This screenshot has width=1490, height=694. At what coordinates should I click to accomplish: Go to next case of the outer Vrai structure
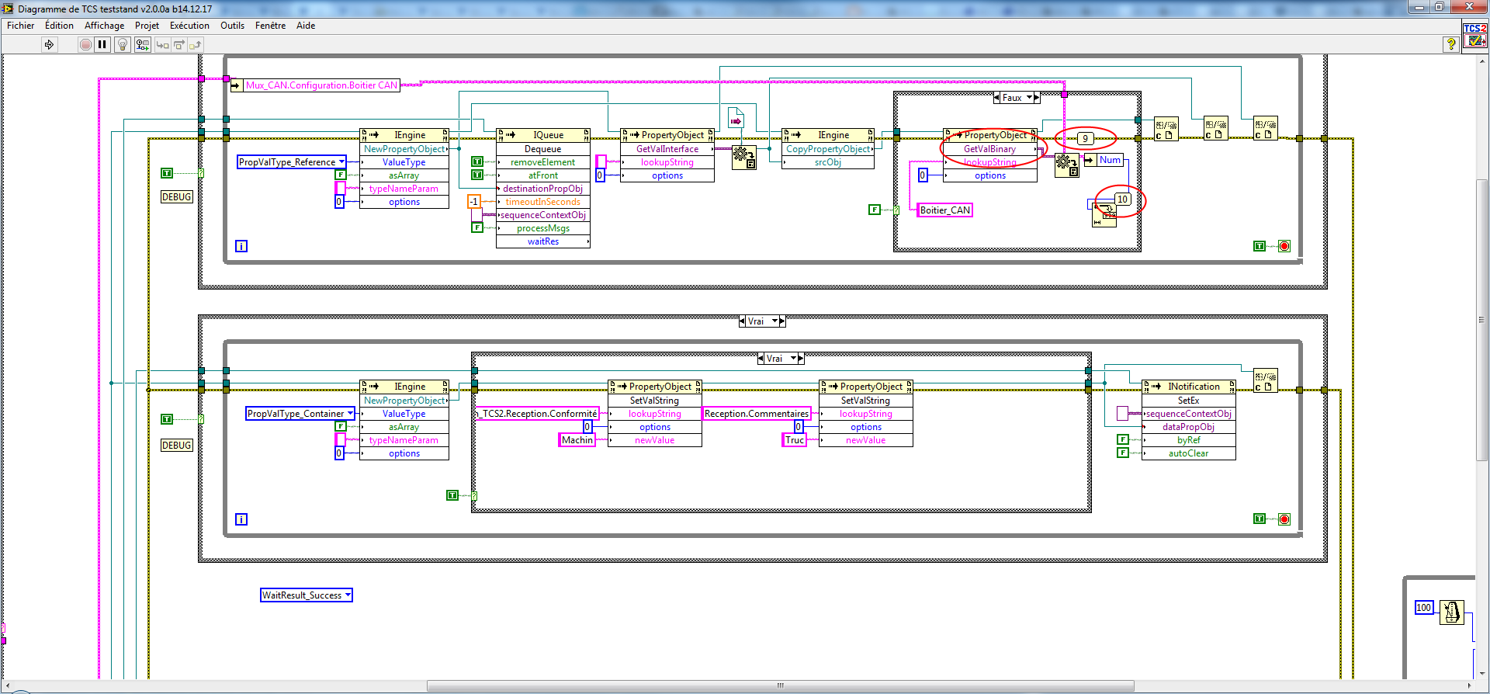click(x=782, y=321)
